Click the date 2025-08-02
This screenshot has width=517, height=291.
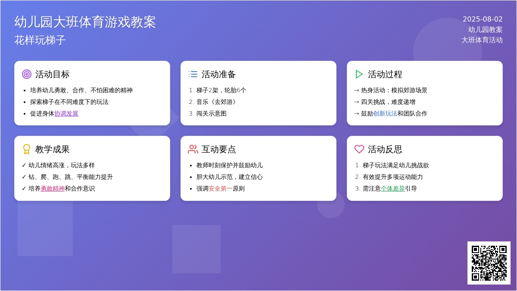[x=483, y=19]
